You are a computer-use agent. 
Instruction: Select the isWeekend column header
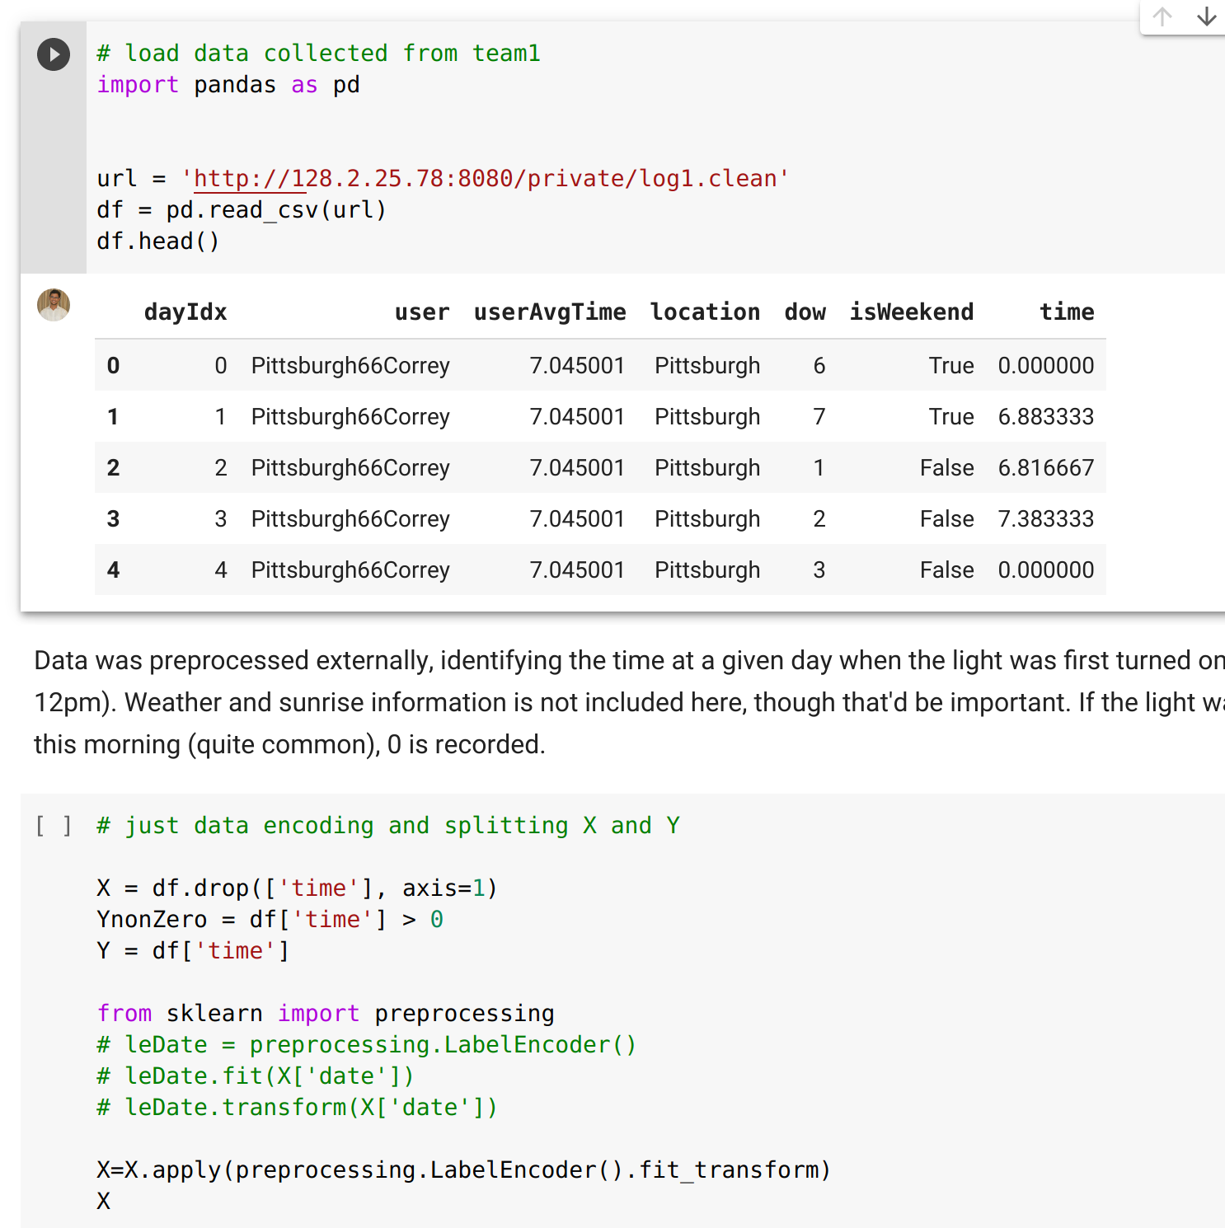click(911, 312)
